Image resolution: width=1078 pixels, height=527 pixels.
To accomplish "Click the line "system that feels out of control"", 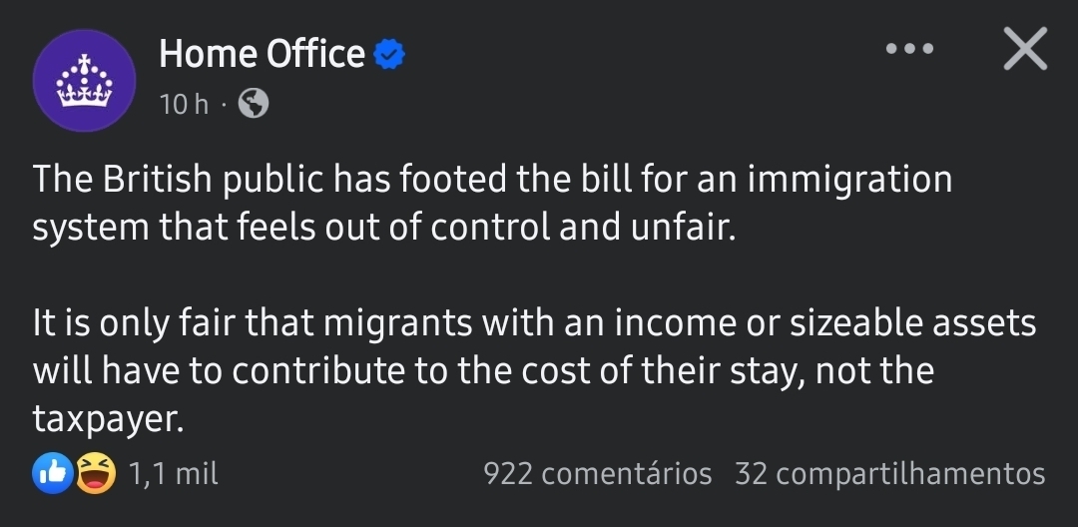I will [x=383, y=228].
